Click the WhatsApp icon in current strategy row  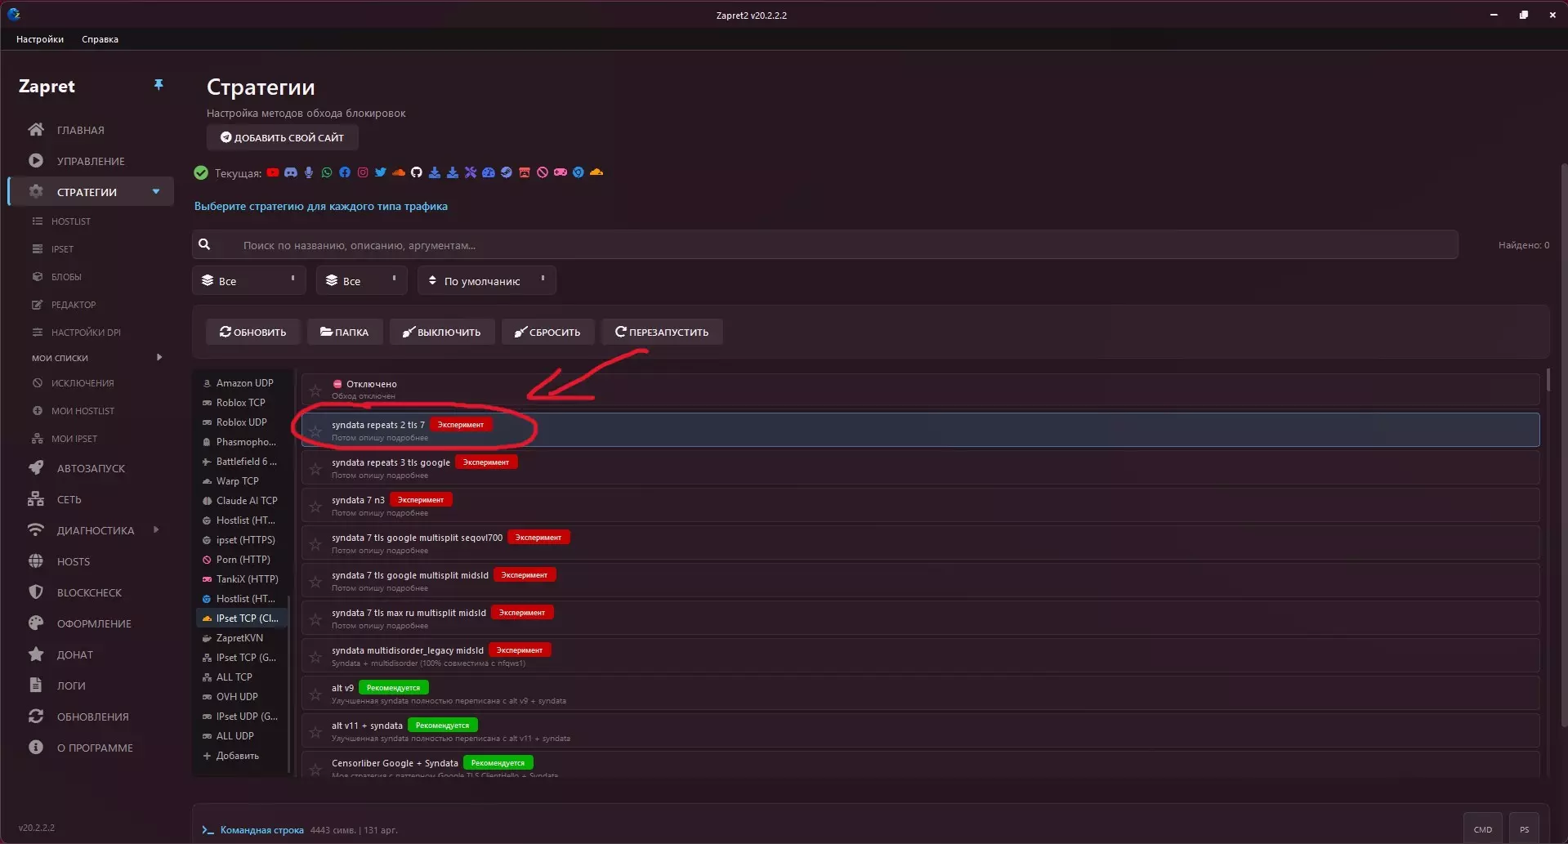(327, 172)
